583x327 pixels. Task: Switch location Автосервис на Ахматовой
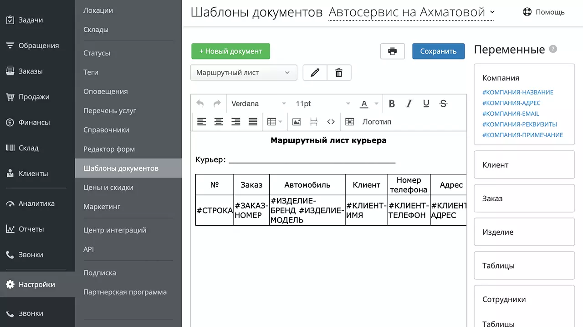click(411, 12)
